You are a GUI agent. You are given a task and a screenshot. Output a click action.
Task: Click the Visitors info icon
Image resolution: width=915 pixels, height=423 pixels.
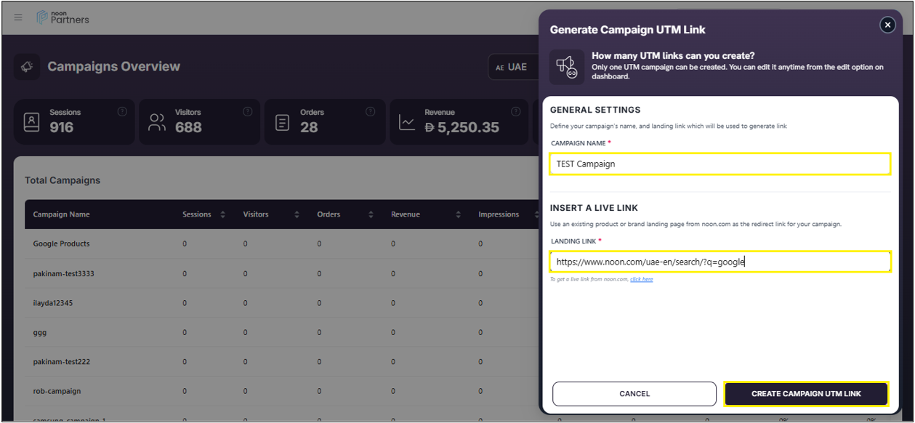[247, 112]
